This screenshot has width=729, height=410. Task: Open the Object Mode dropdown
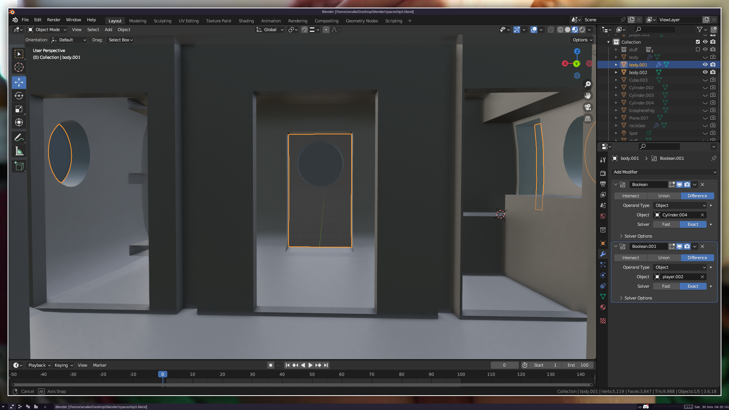[47, 30]
